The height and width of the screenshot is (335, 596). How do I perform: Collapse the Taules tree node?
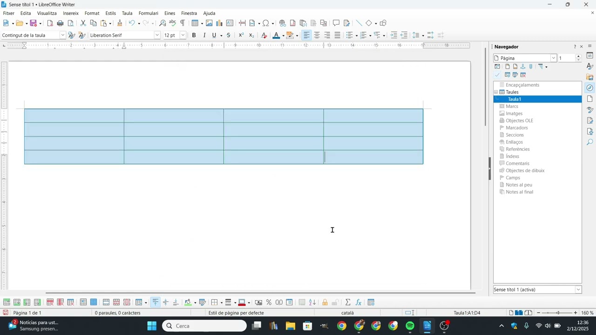tap(496, 92)
